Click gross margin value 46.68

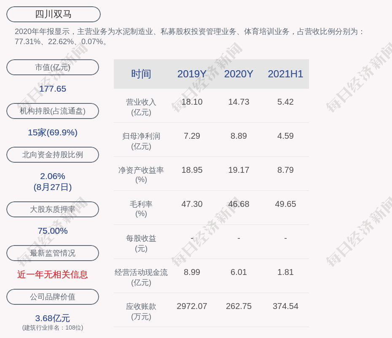[239, 204]
